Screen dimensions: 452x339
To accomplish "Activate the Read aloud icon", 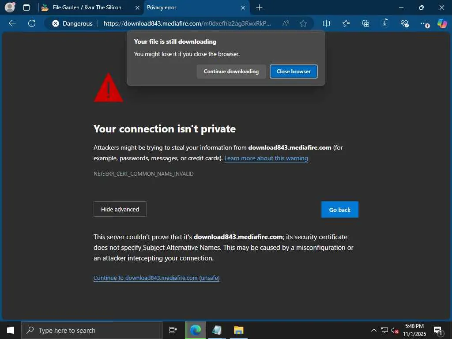I will pyautogui.click(x=286, y=23).
